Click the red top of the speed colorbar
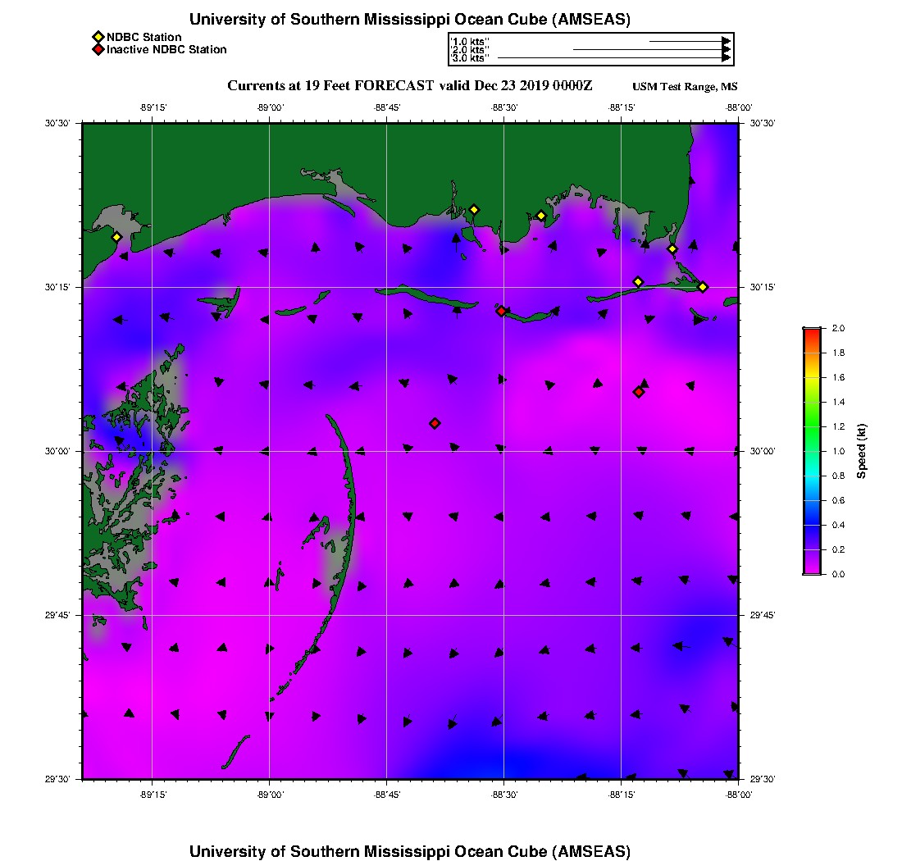 pos(812,332)
